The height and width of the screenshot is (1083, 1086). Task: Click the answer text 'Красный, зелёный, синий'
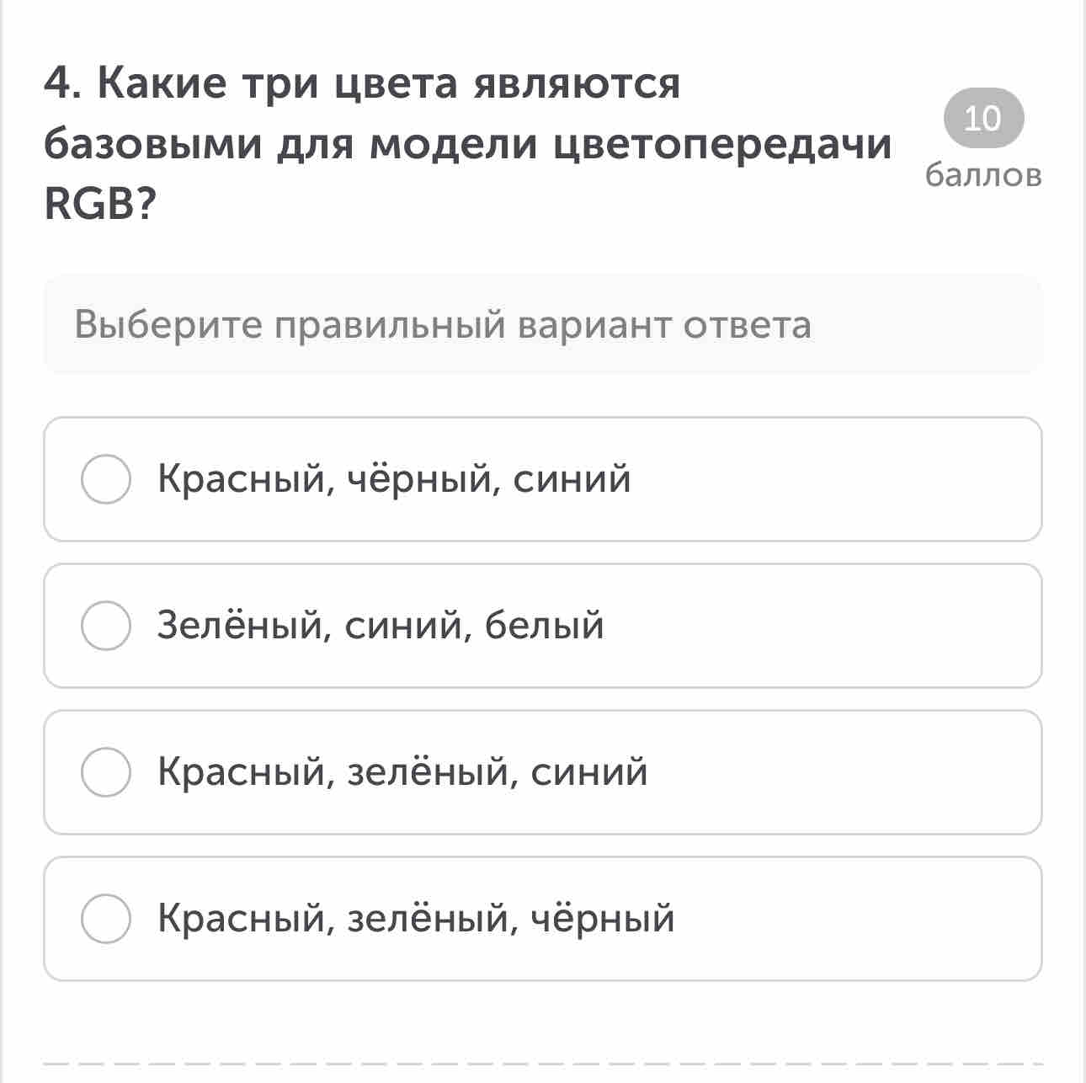tap(402, 772)
